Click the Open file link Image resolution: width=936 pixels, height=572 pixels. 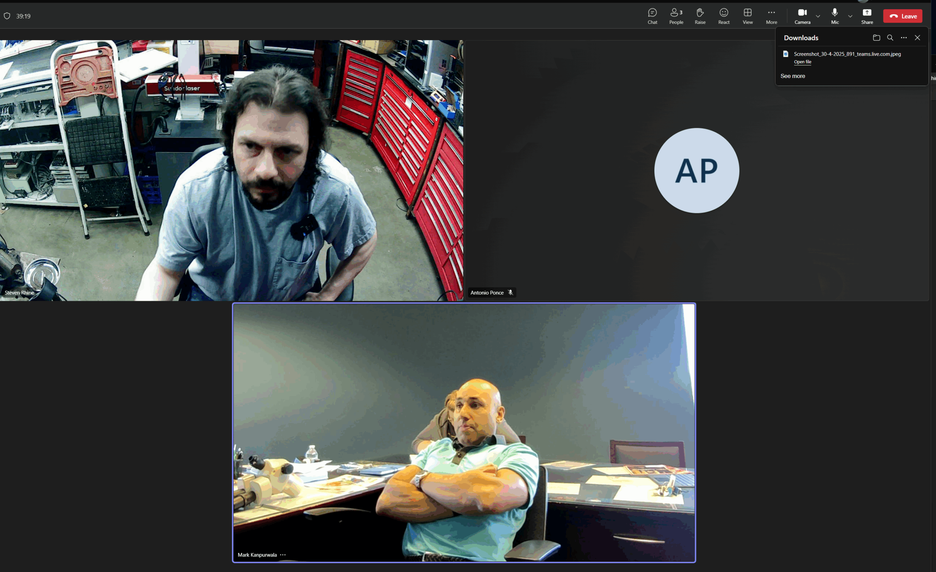pos(802,62)
